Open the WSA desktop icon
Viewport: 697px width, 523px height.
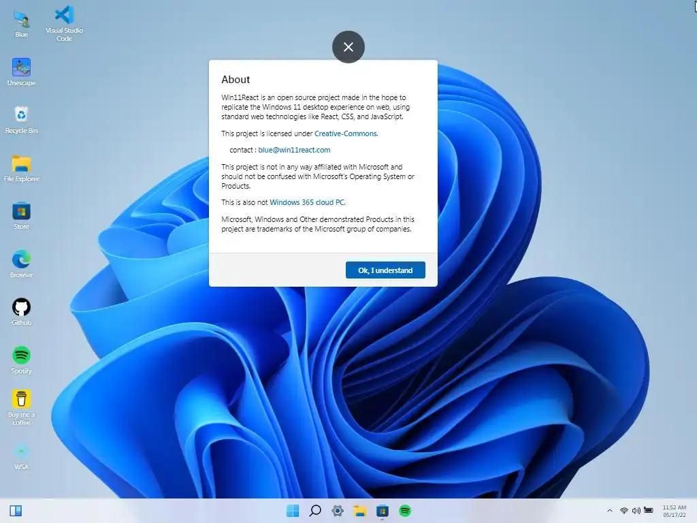point(21,457)
